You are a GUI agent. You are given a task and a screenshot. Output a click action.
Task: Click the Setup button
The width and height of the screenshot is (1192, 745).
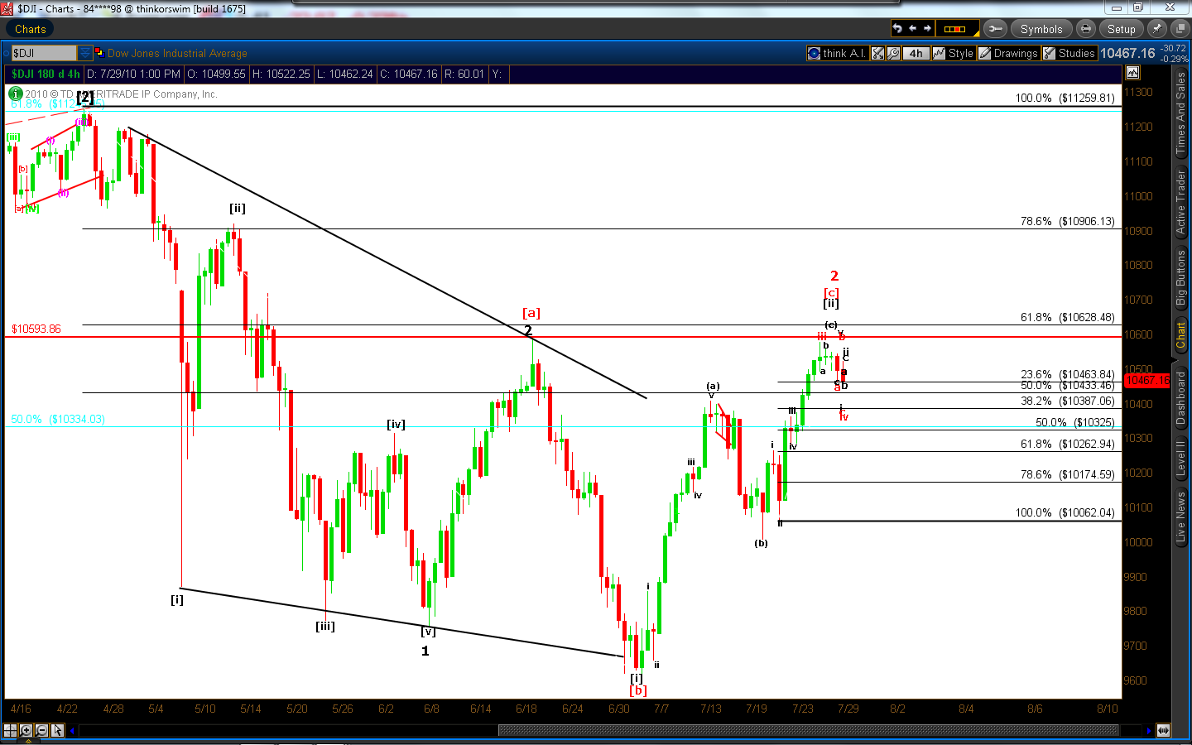pos(1121,29)
